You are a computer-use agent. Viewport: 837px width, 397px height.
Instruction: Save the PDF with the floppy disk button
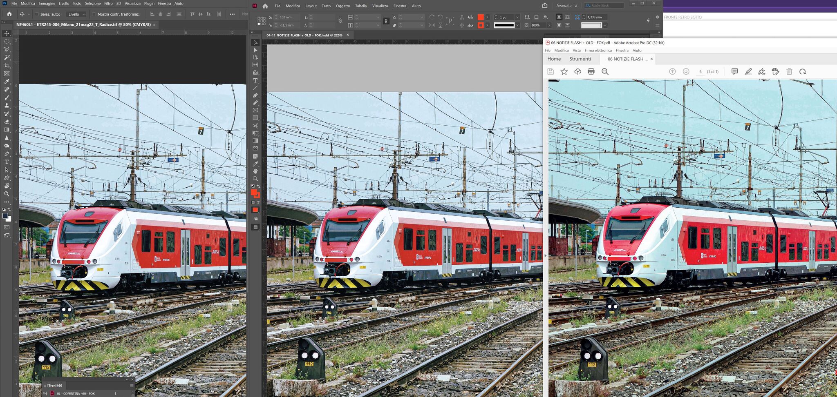[x=551, y=71]
